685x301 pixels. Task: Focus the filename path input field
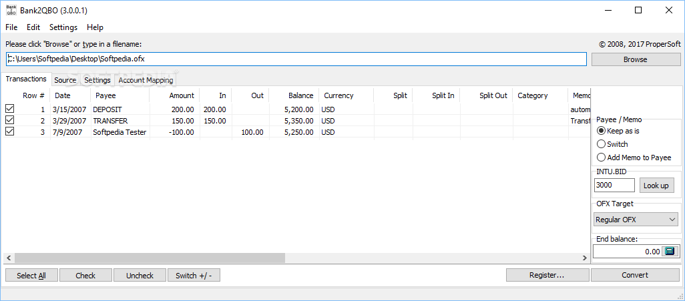tap(296, 59)
